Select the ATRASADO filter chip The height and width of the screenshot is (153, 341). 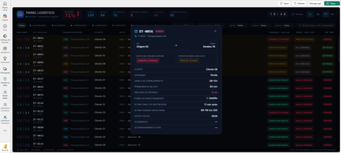[119, 25]
